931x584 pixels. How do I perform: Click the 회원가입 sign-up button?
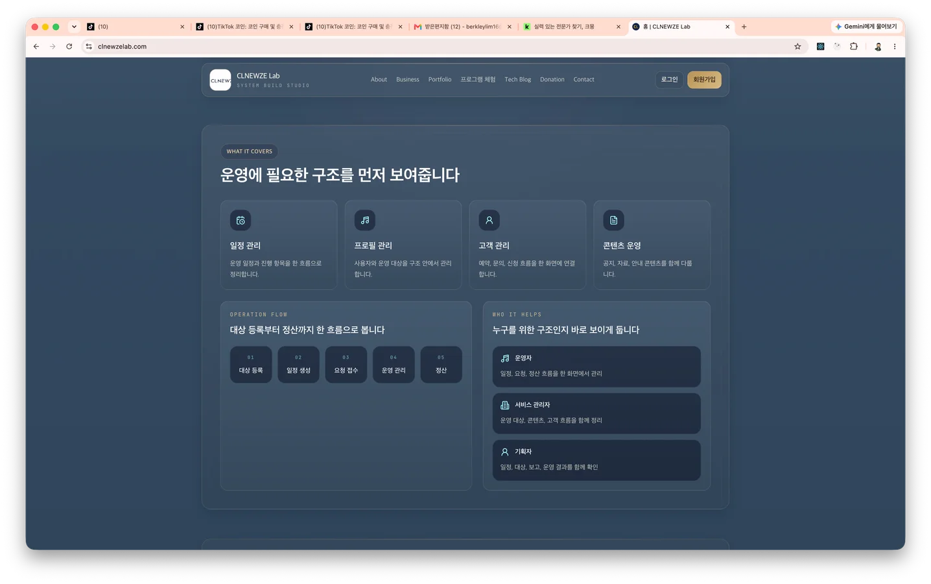704,80
